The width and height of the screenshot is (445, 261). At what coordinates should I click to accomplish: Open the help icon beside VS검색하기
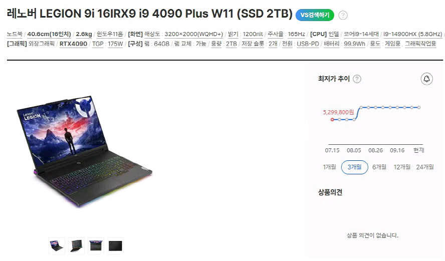[x=343, y=15]
